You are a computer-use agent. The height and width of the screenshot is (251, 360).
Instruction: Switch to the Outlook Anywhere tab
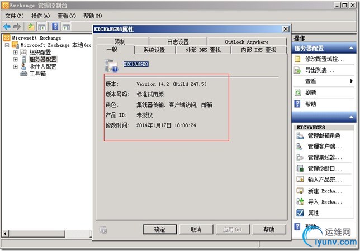247,41
